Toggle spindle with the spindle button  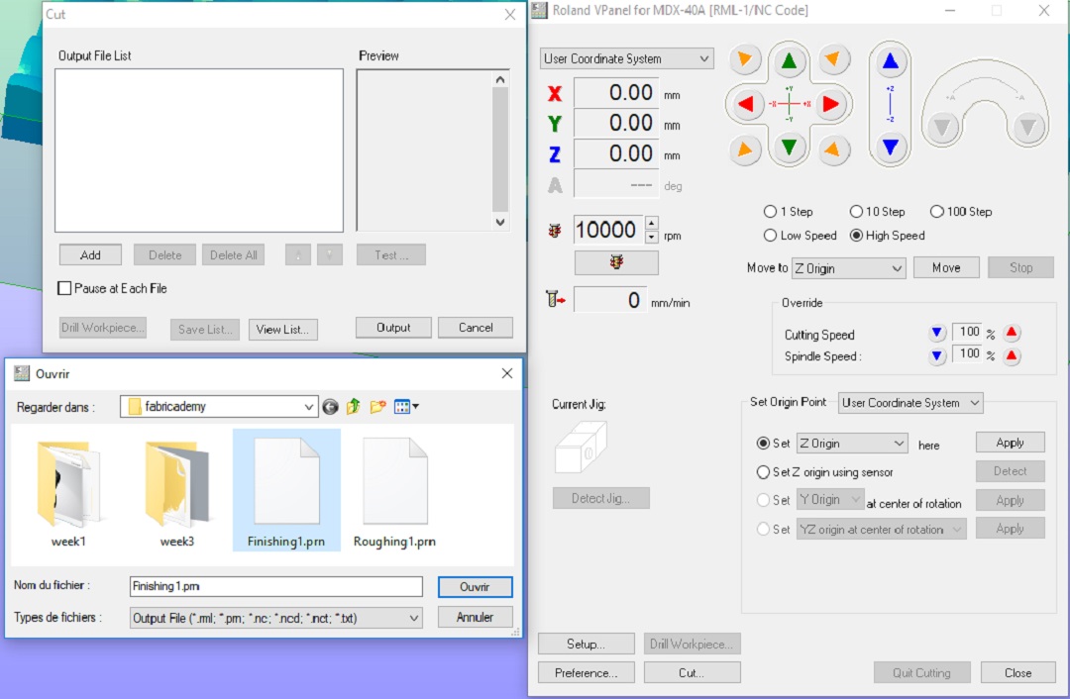click(x=616, y=262)
